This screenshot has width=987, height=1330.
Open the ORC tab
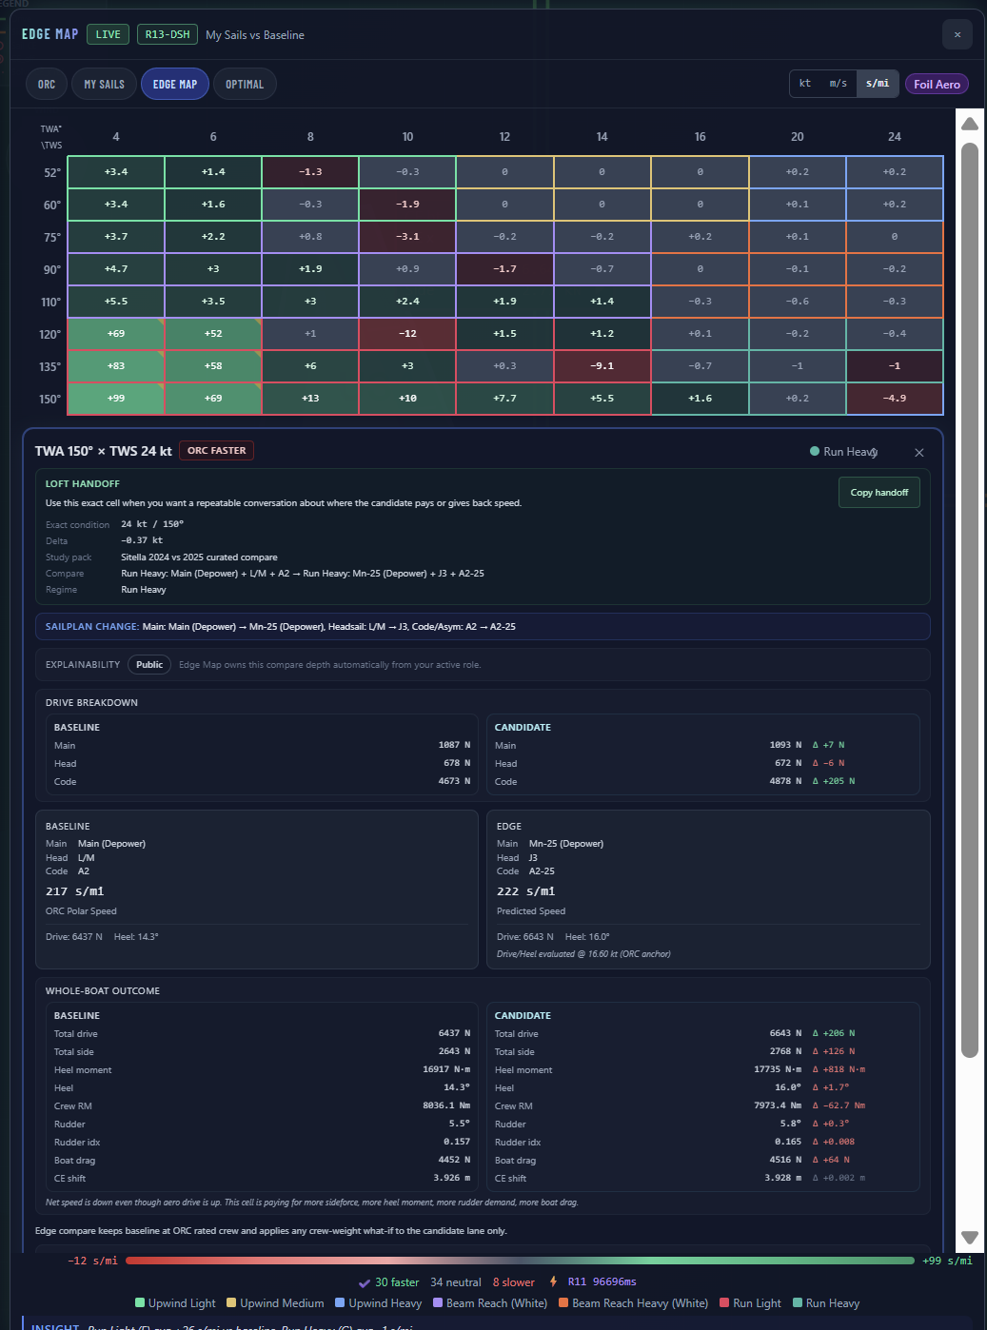[x=47, y=85]
